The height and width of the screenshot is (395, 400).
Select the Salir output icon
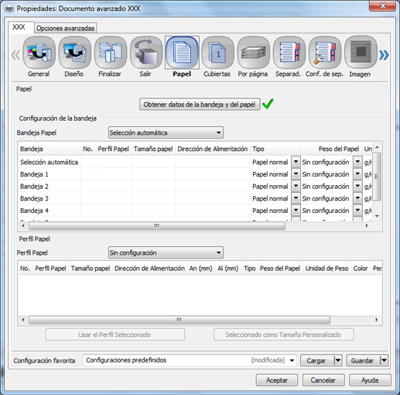(146, 53)
